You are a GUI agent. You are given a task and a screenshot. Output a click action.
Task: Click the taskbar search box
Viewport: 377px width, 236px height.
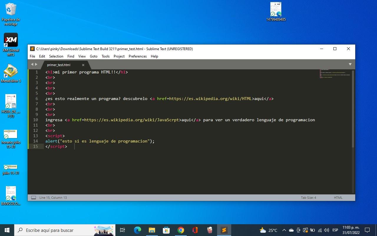[x=65, y=230]
